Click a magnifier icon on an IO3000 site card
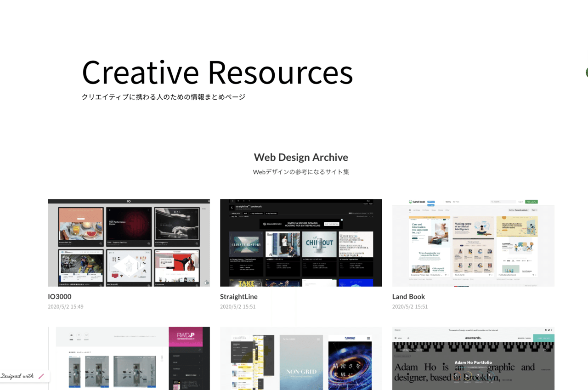The width and height of the screenshot is (588, 390). (x=101, y=243)
